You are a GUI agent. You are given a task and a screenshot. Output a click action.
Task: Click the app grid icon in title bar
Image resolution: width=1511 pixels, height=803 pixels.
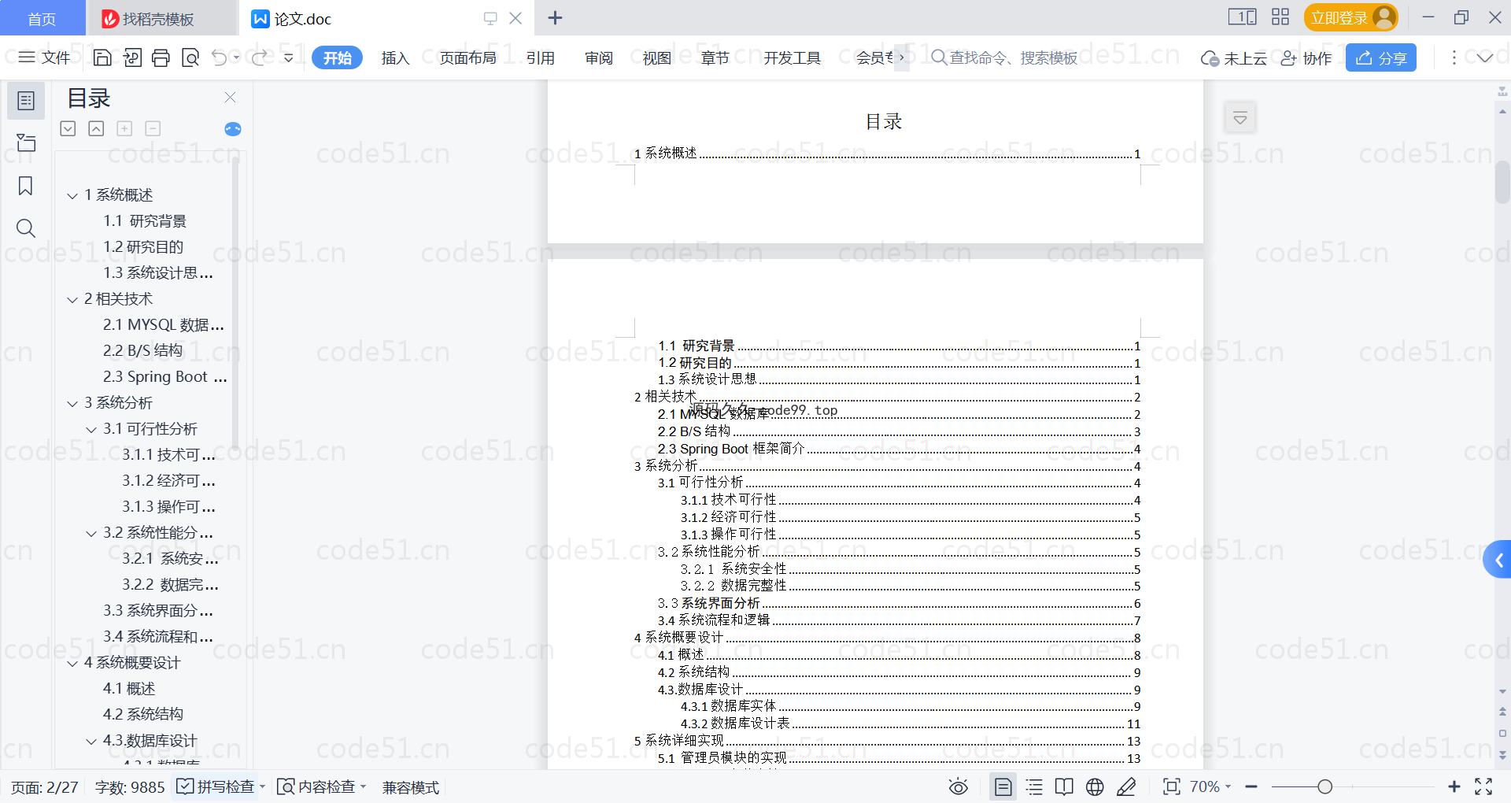[1280, 17]
